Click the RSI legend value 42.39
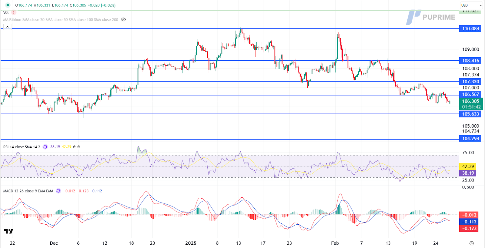The image size is (485, 248). 67,147
